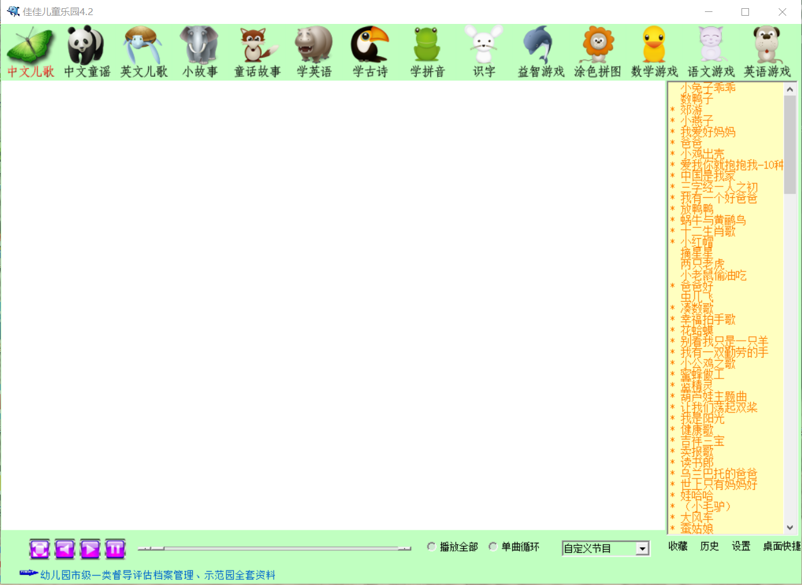Open the 自定义节目 dropdown
This screenshot has width=802, height=585.
tap(642, 548)
